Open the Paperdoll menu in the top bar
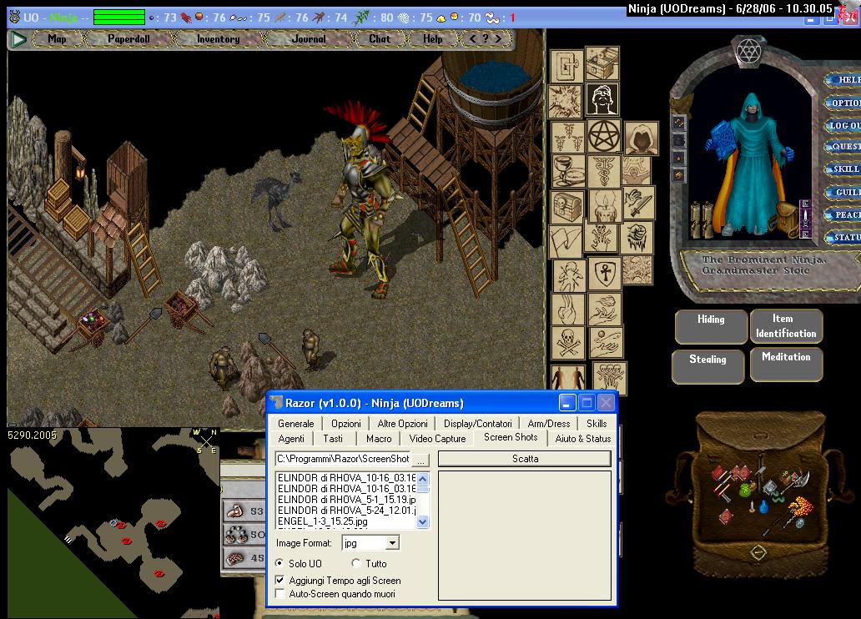 [128, 38]
